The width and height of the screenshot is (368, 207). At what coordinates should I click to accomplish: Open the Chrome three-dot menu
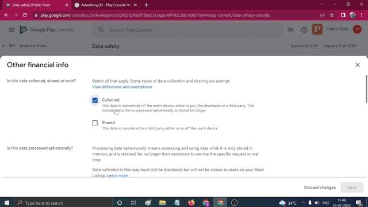(362, 16)
